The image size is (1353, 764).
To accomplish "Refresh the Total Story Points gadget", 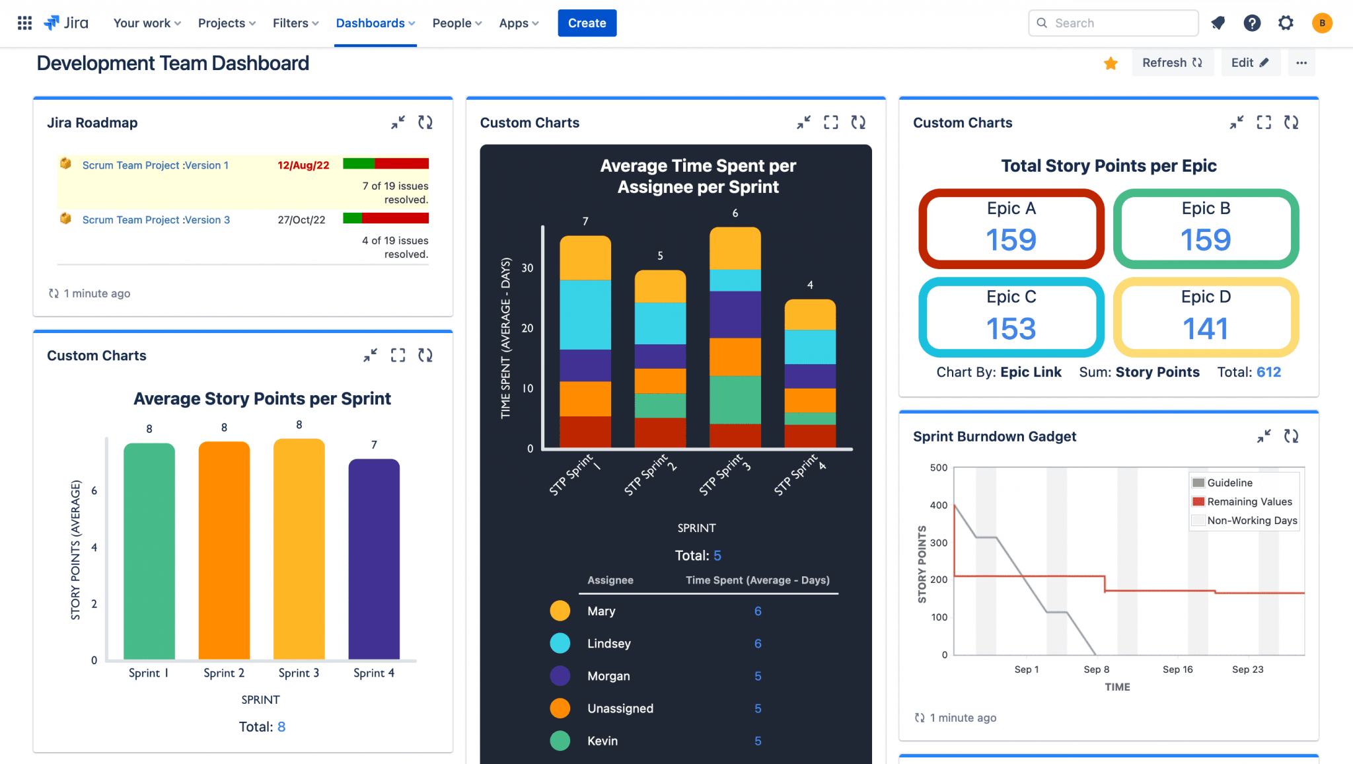I will 1291,122.
